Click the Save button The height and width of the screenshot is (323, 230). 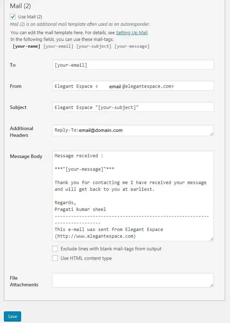12,316
